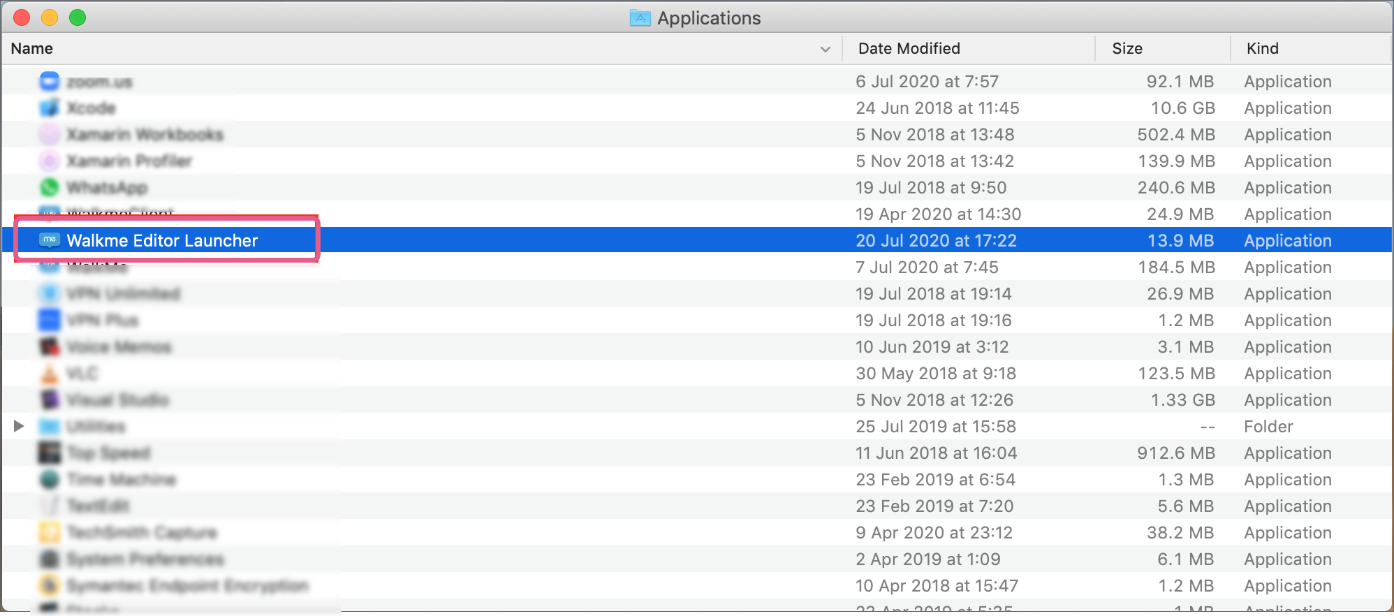
Task: Click the 912.6 MB size value
Action: click(x=1176, y=453)
